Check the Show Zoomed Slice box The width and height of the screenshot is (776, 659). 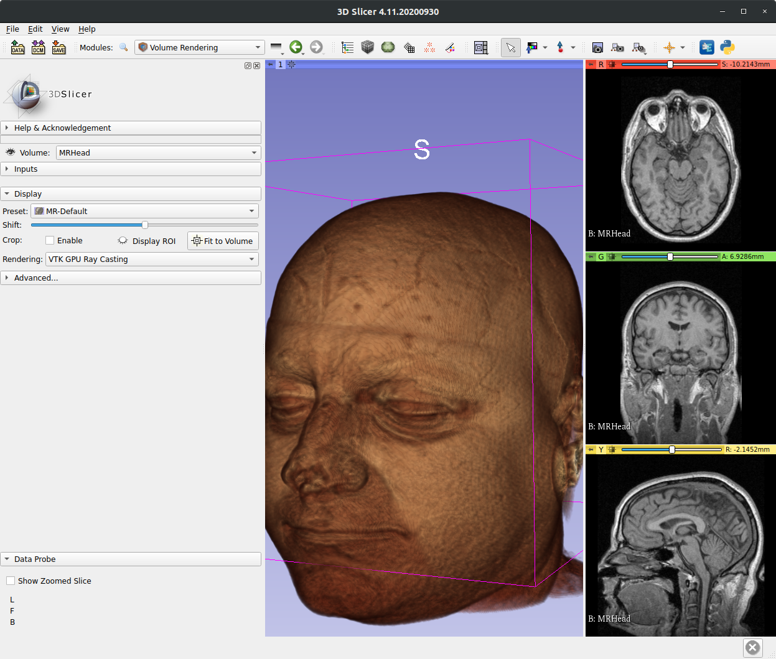tap(11, 581)
